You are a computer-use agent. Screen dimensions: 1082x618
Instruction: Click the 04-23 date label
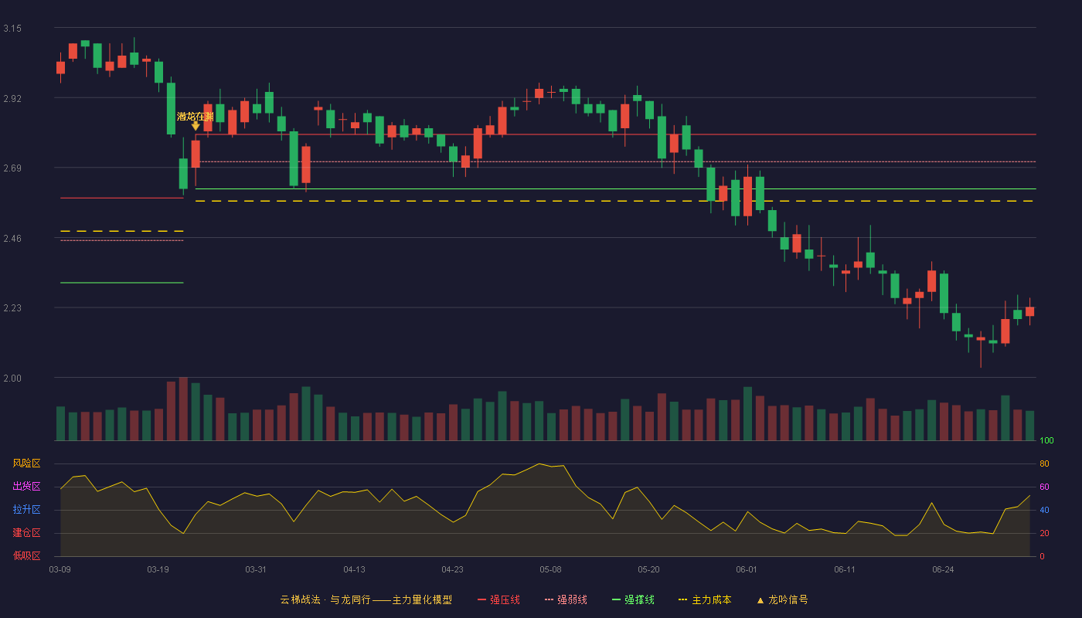coord(452,569)
